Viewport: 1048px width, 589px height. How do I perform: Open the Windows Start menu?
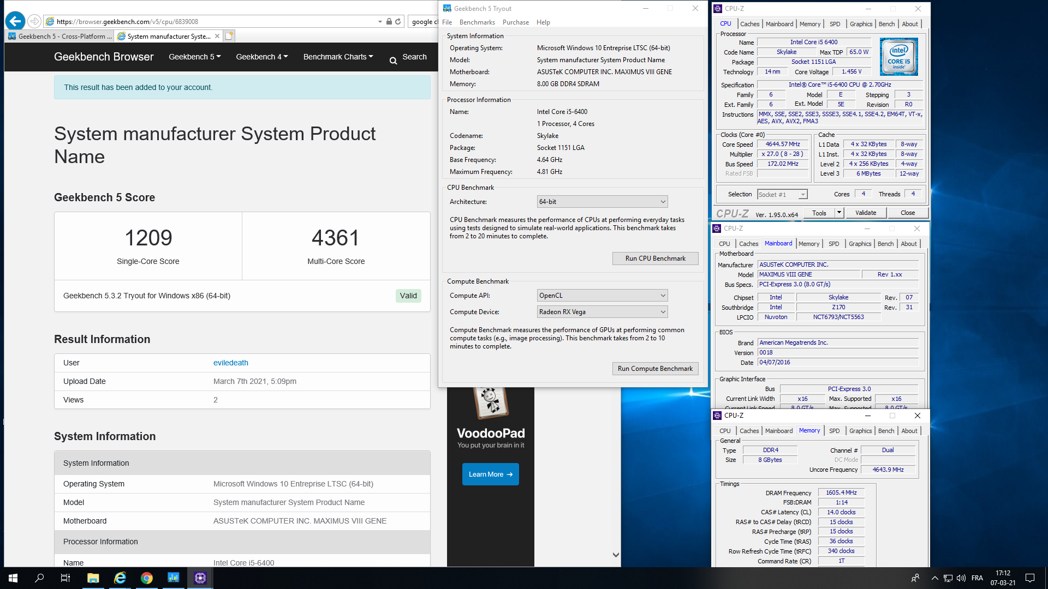point(13,578)
